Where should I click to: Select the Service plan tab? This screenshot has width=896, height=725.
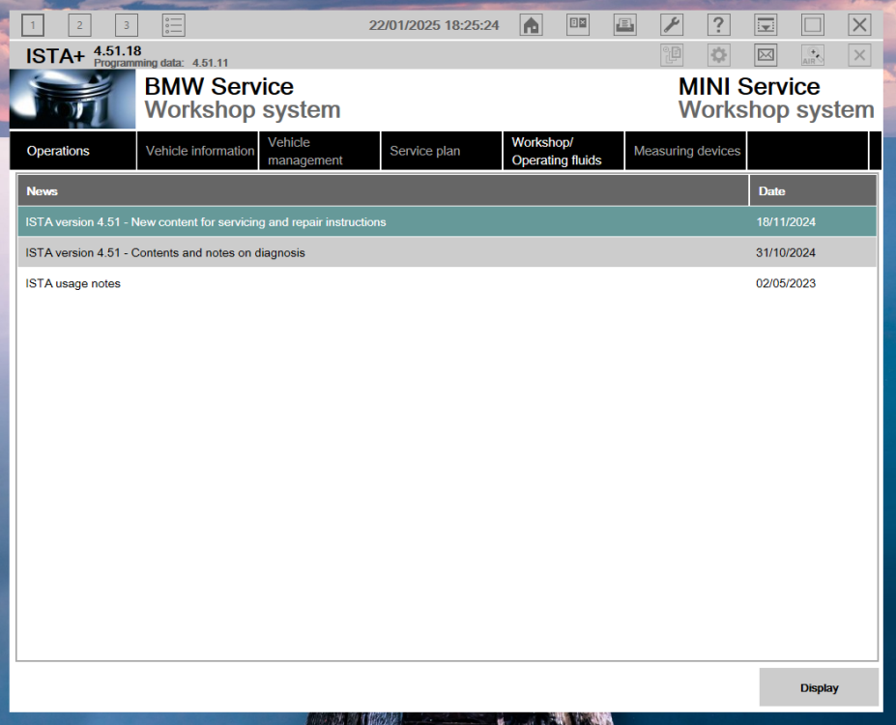coord(441,151)
